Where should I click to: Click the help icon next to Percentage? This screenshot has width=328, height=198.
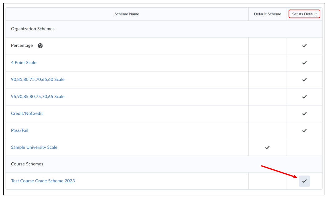pyautogui.click(x=40, y=46)
